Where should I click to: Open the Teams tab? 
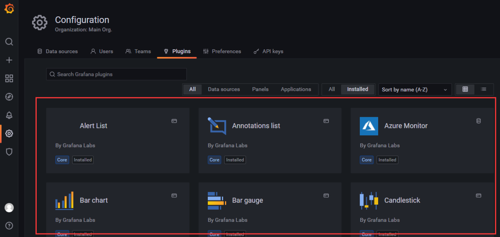click(138, 51)
